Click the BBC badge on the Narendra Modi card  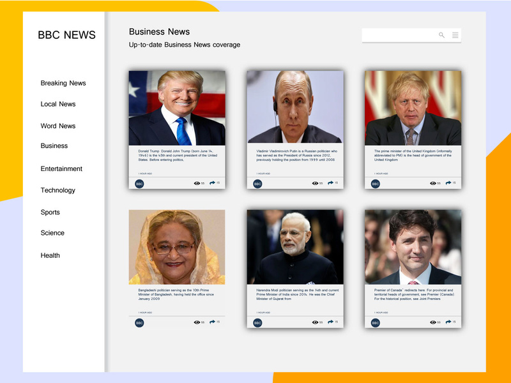coord(257,323)
